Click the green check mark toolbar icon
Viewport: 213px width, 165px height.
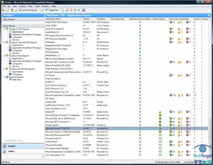(79, 10)
